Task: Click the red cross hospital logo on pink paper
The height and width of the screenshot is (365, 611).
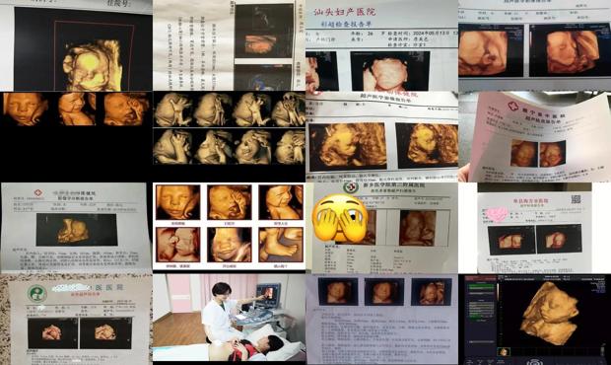Action: 512,106
